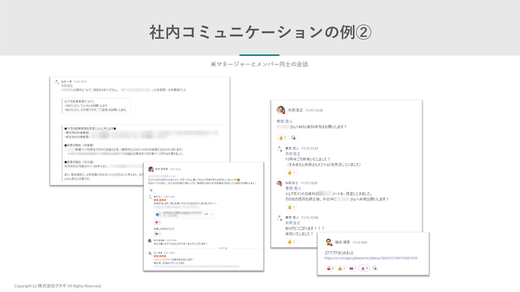Click the eyes emoji reaction chip
The height and width of the screenshot is (292, 520).
353,268
